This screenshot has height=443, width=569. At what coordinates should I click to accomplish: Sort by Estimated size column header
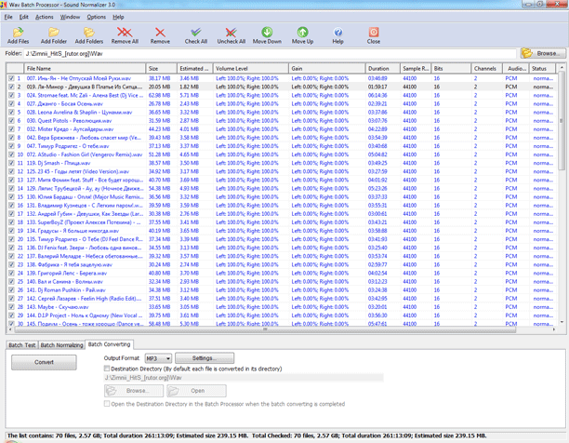coord(195,68)
